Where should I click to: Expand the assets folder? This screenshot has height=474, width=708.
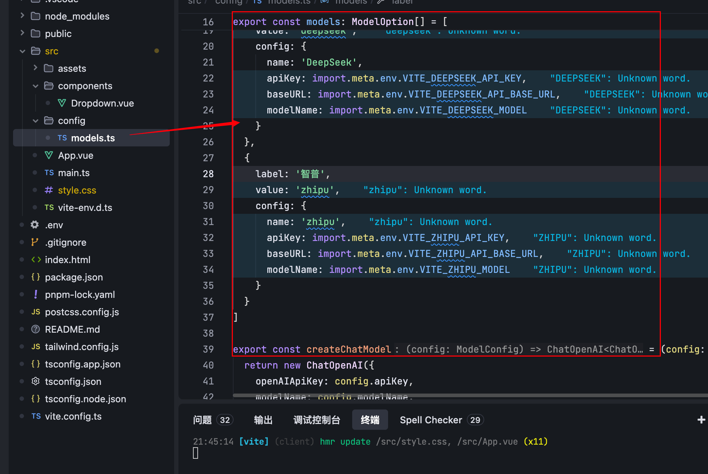pos(36,68)
